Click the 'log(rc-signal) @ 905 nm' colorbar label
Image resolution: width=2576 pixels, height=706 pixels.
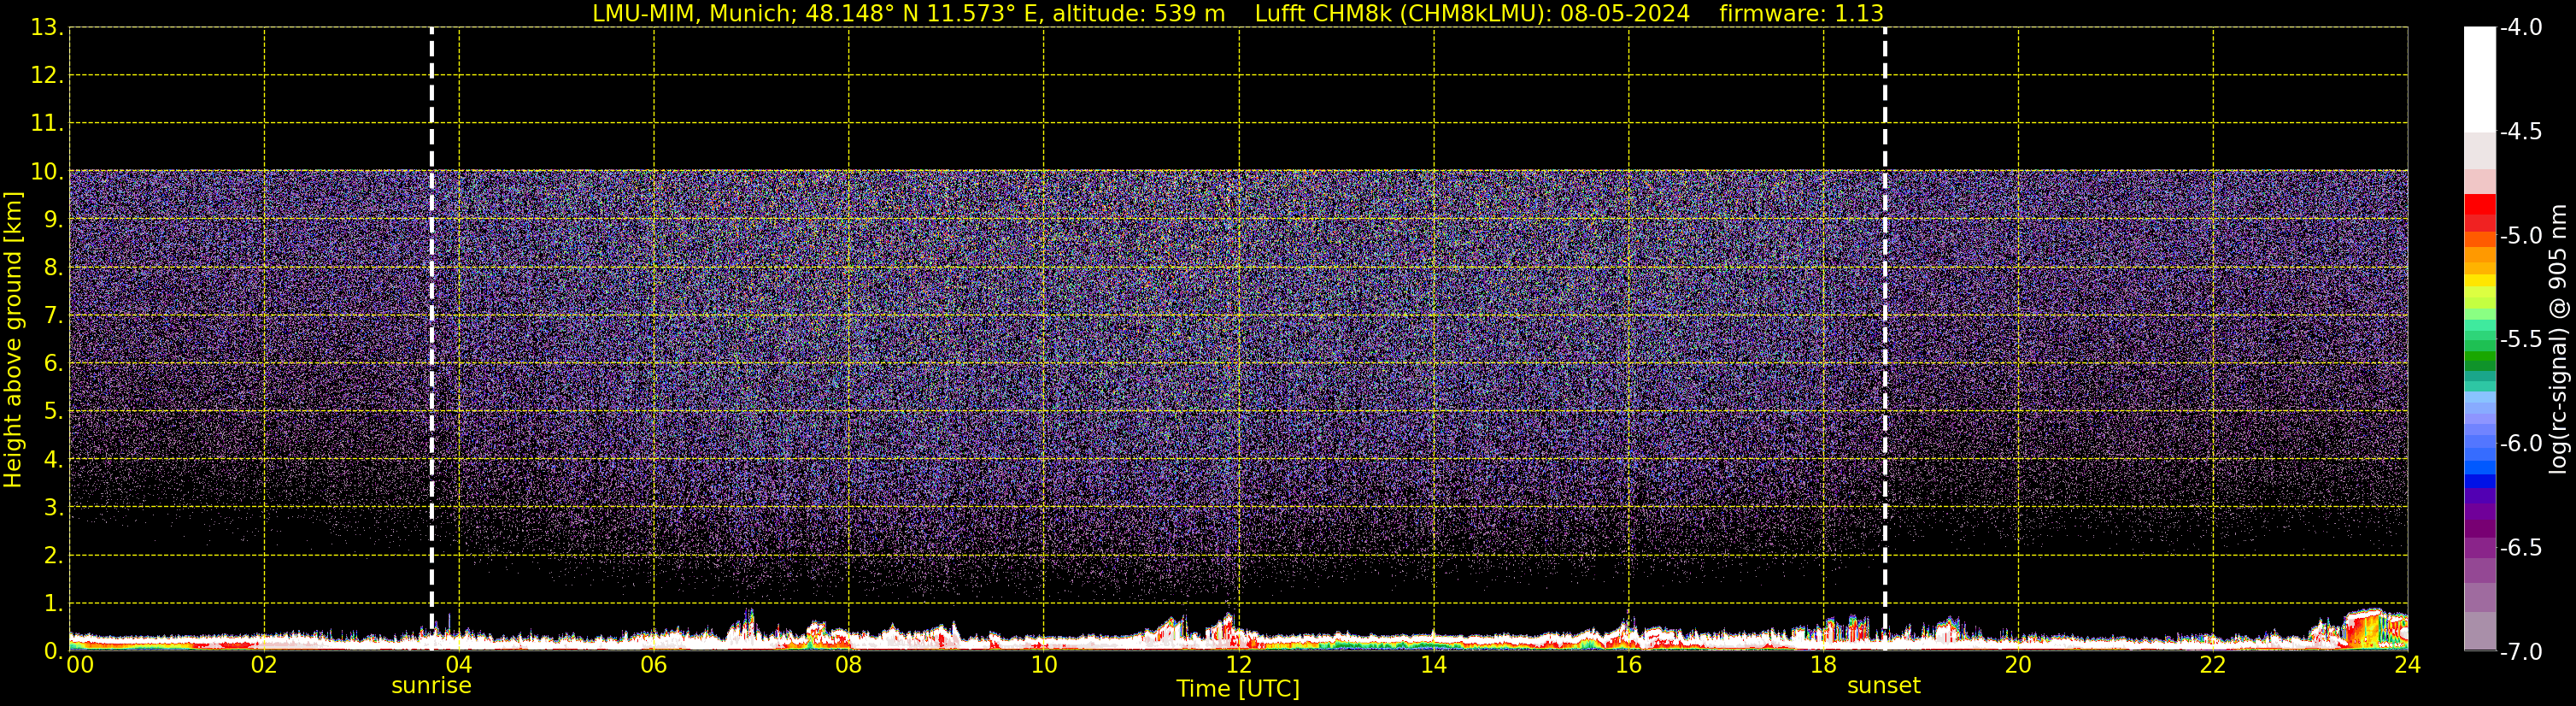[2559, 339]
